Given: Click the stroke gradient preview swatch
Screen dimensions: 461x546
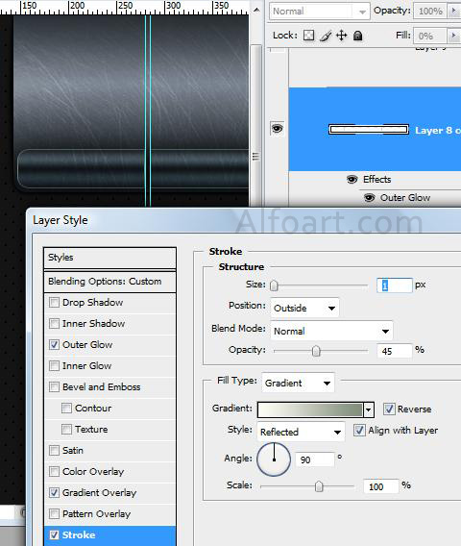Looking at the screenshot, I should (310, 409).
